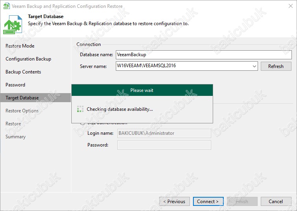Click the Veeam app icon in title bar
Viewport: 297px width, 211px height.
point(6,6)
